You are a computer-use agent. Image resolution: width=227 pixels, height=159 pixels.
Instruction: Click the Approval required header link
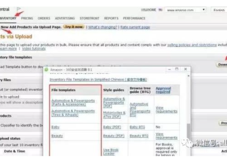pos(163,90)
